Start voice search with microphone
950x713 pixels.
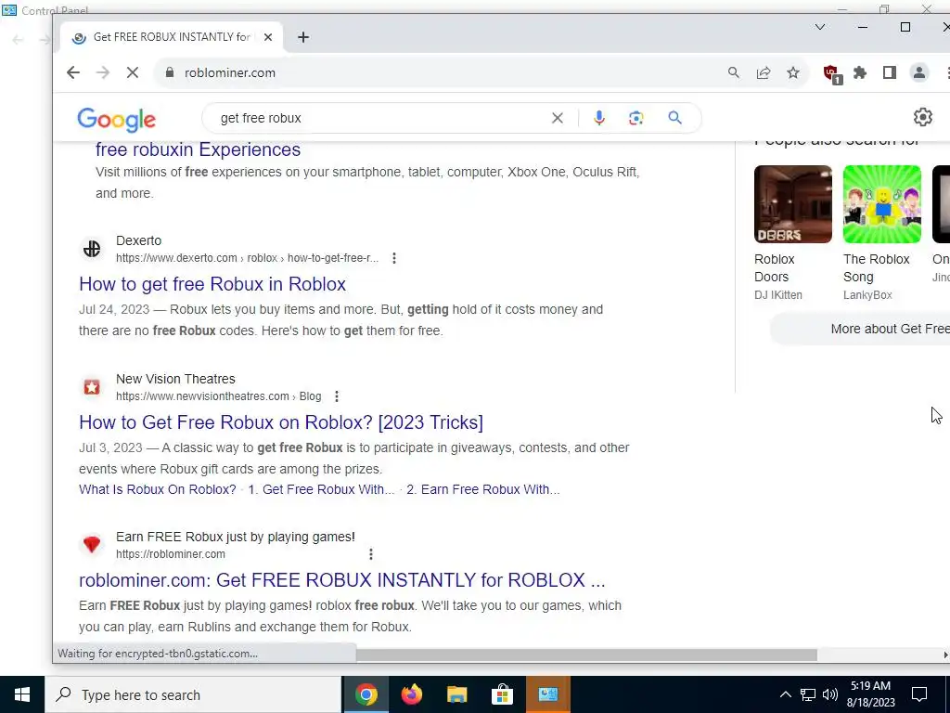click(x=598, y=118)
